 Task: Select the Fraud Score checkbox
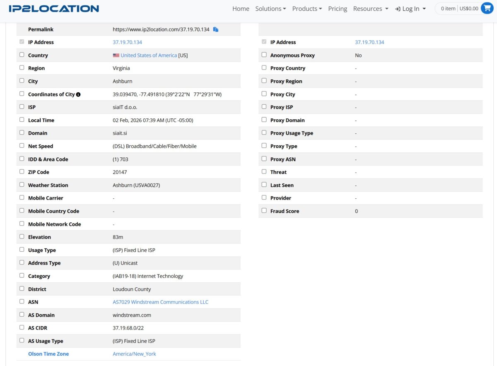(264, 210)
